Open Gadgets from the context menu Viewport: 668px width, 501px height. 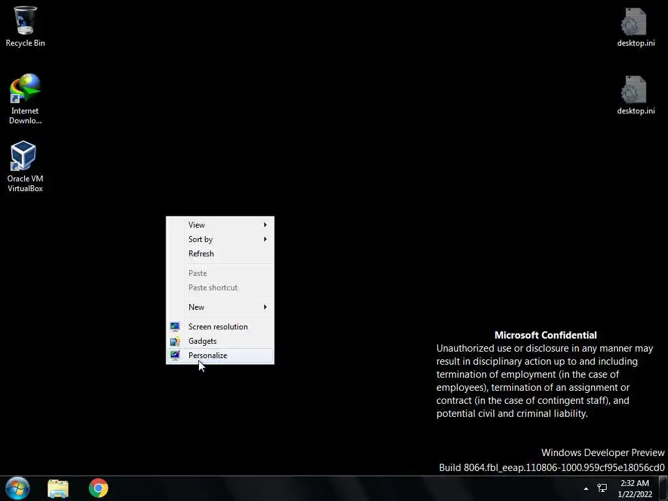(220, 341)
